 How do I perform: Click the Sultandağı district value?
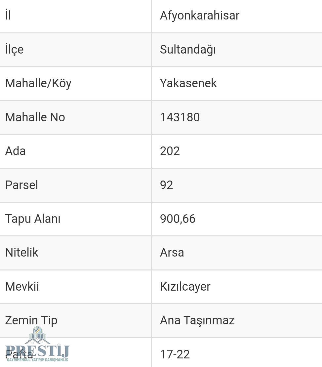click(188, 50)
